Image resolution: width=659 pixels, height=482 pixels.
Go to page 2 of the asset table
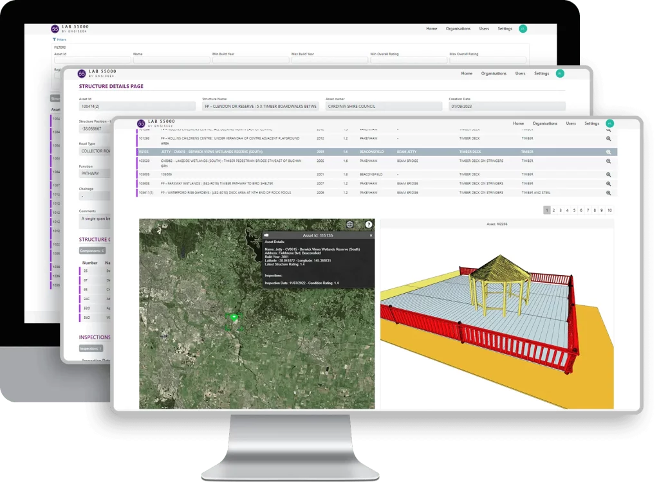[x=554, y=210]
